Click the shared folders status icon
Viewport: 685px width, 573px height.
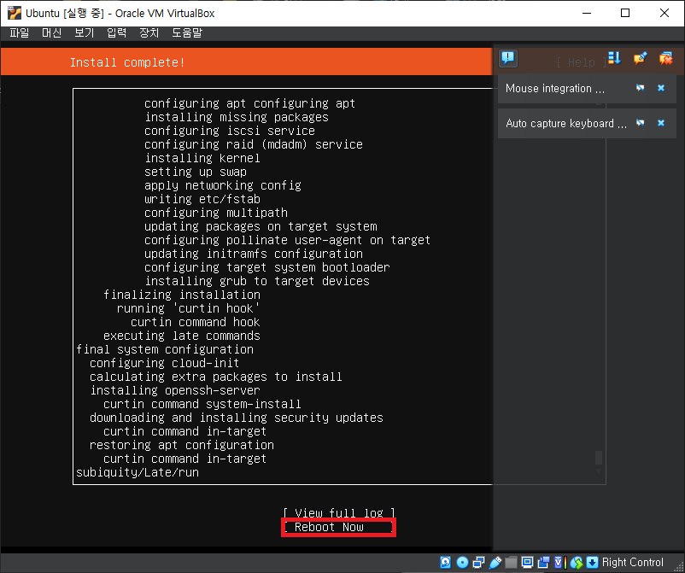pyautogui.click(x=511, y=563)
